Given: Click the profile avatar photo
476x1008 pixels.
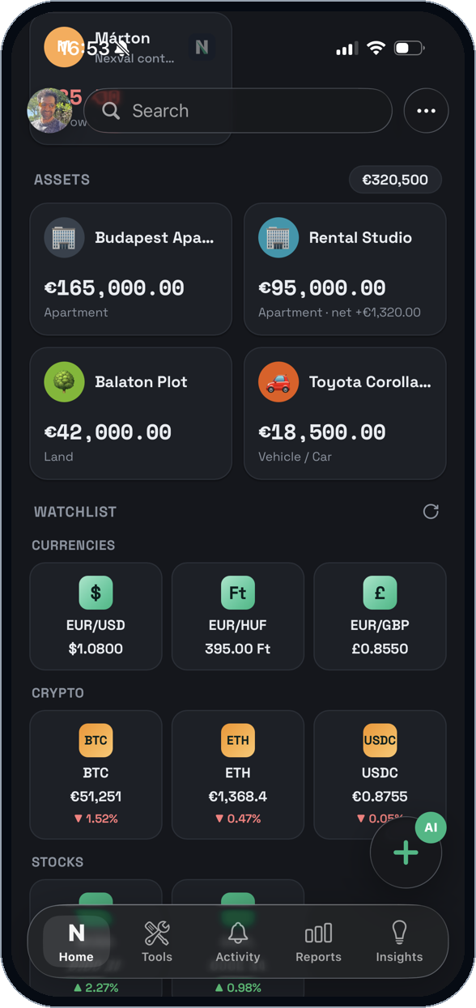Looking at the screenshot, I should 49,110.
